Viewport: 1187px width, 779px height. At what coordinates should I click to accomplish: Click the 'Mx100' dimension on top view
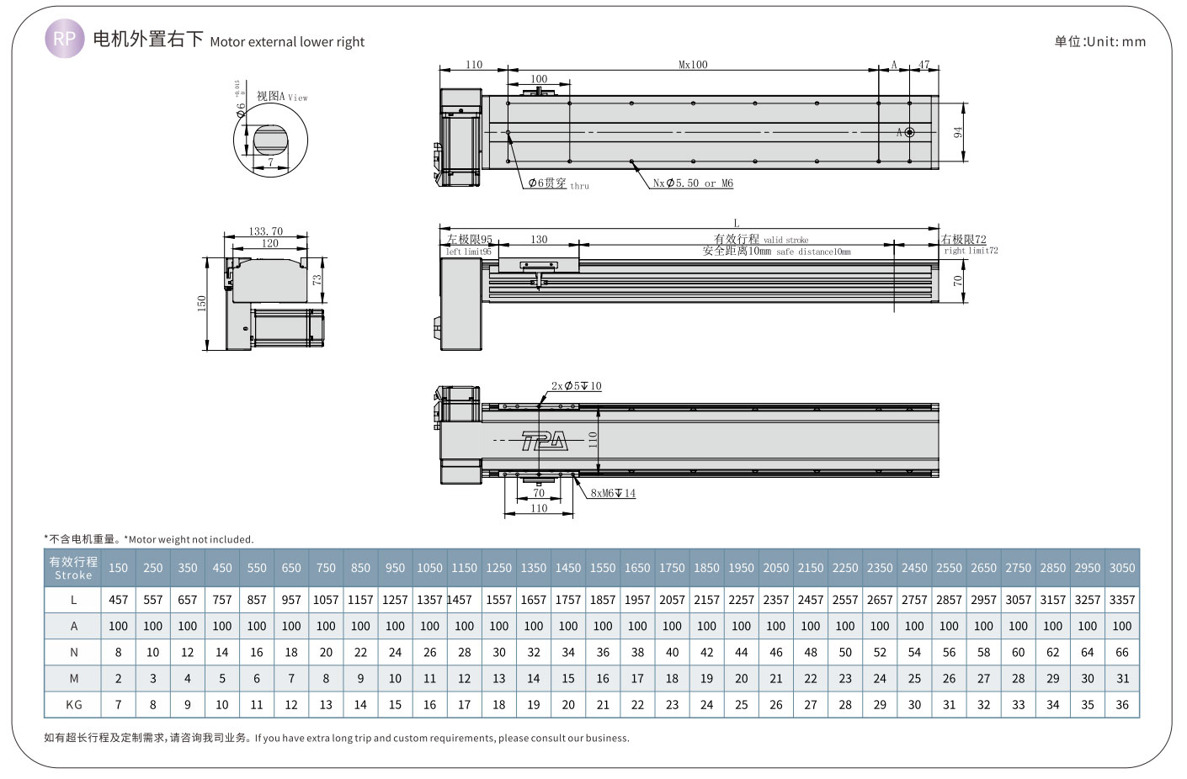[x=693, y=65]
